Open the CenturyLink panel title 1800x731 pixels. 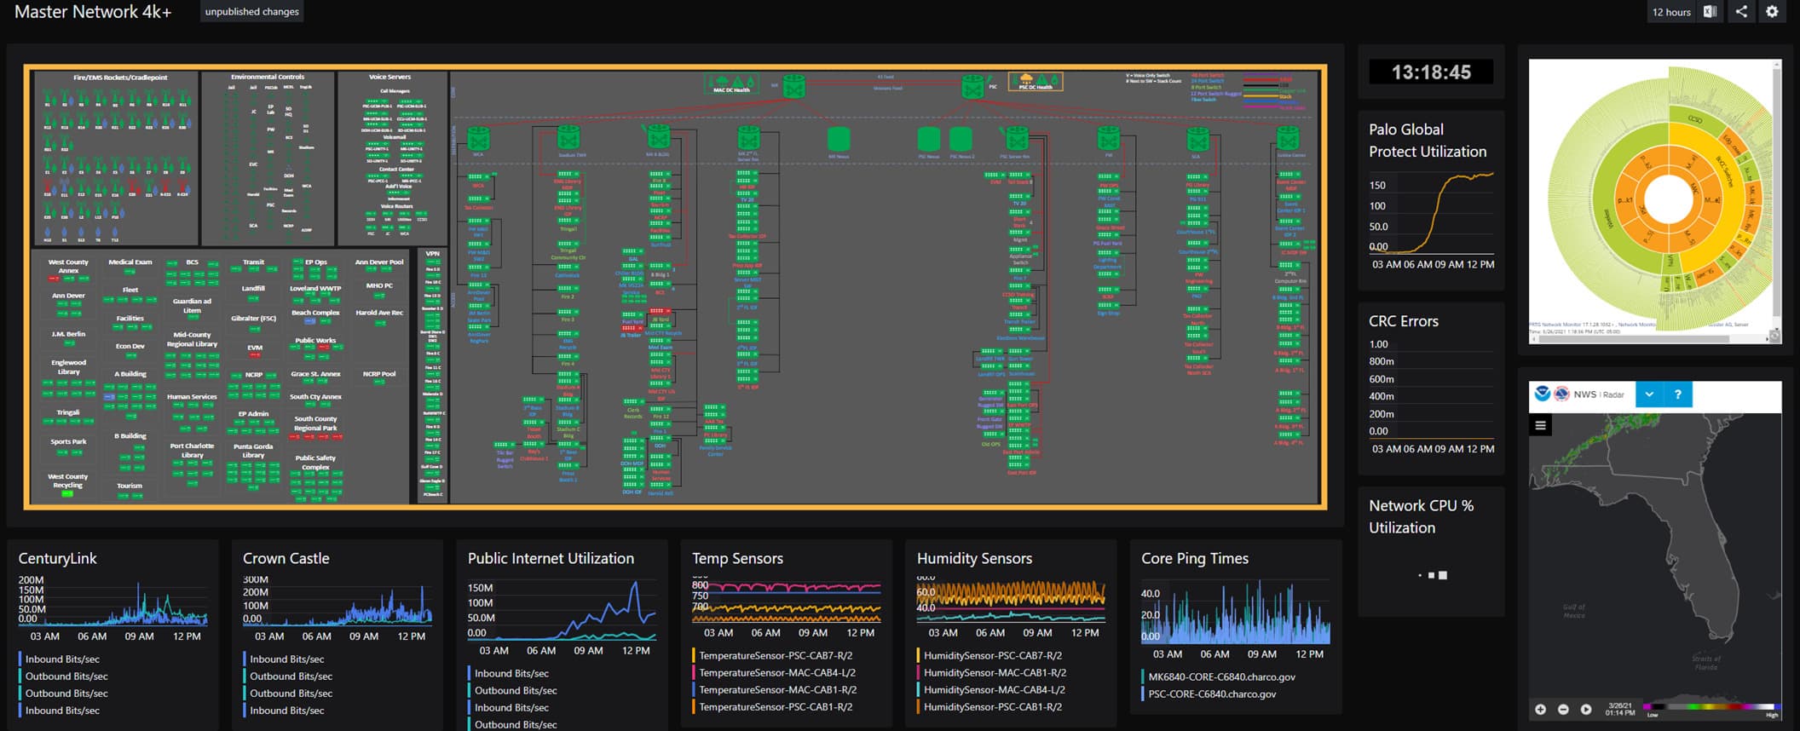click(58, 558)
